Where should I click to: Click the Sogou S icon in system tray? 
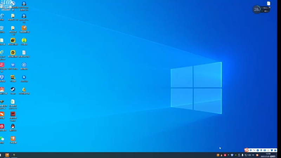pos(257,155)
